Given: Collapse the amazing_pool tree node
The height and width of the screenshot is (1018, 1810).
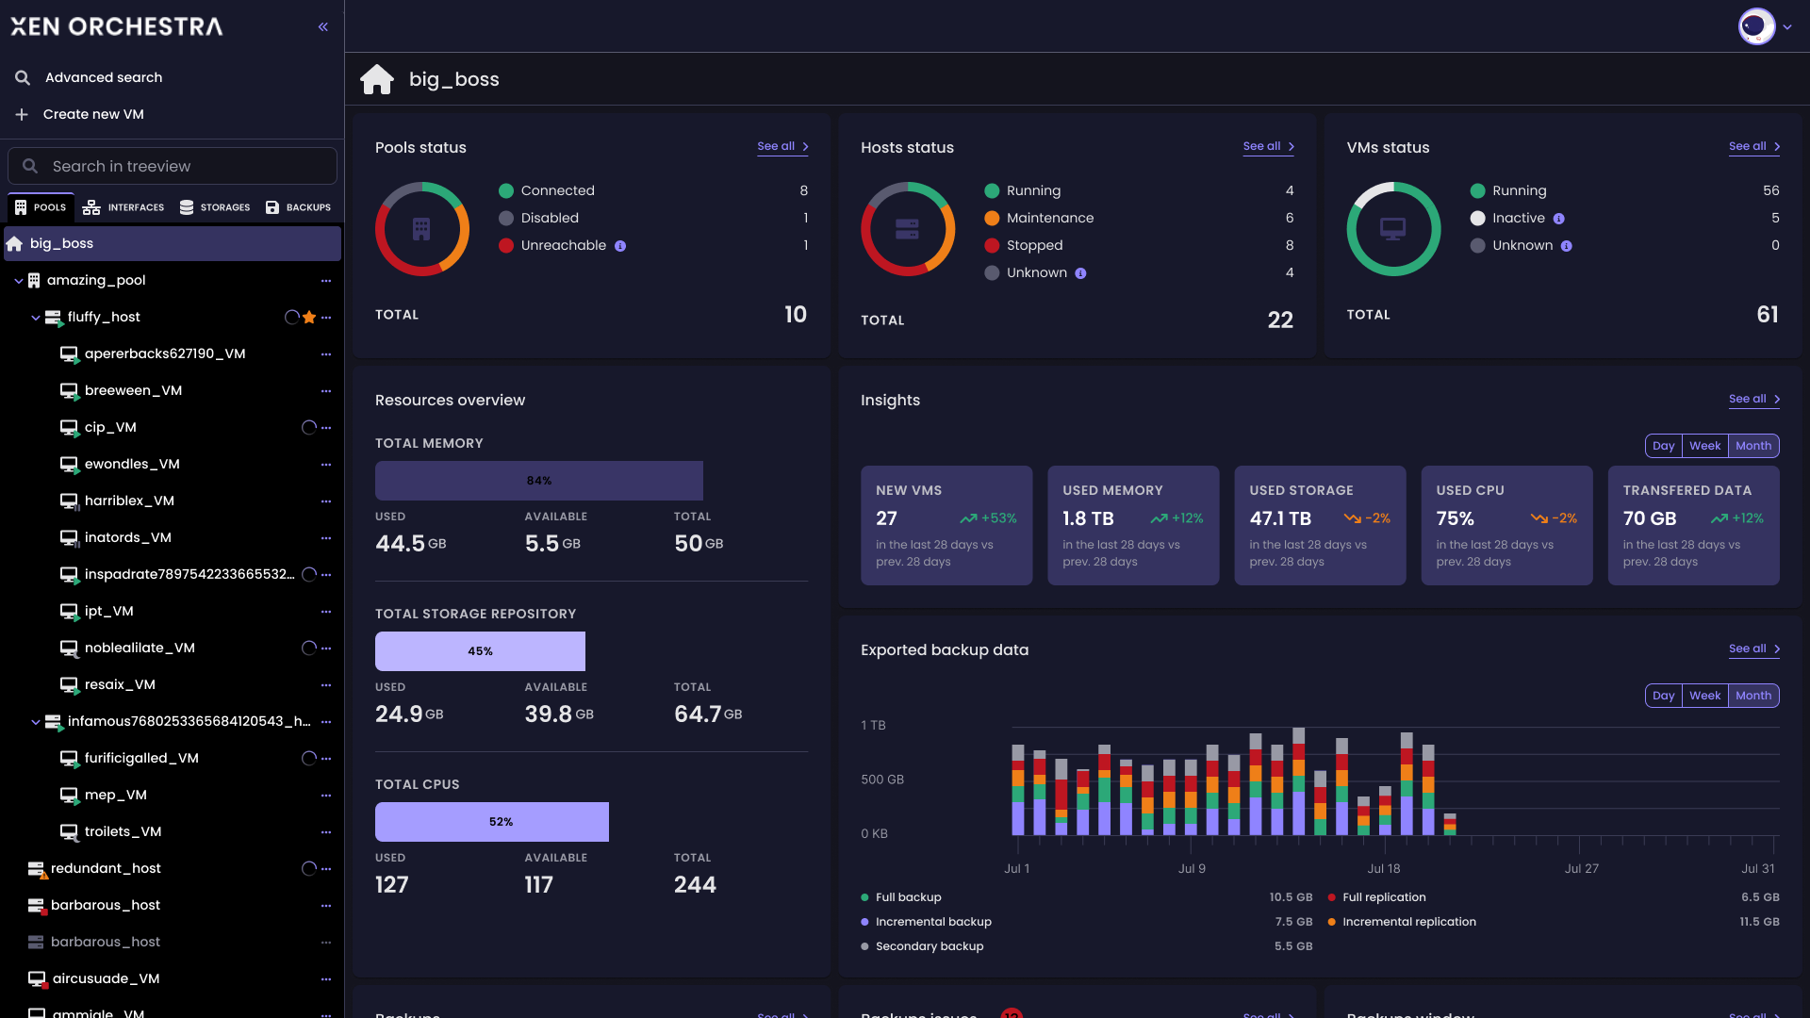Looking at the screenshot, I should [x=18, y=281].
